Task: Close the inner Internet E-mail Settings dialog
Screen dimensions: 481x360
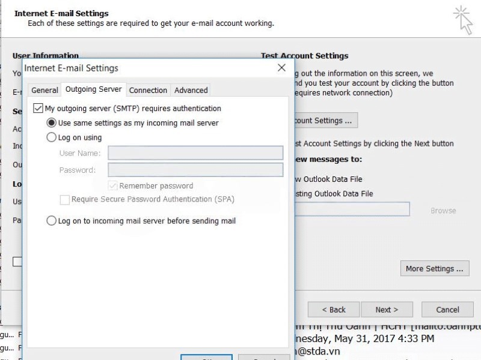Action: point(281,68)
